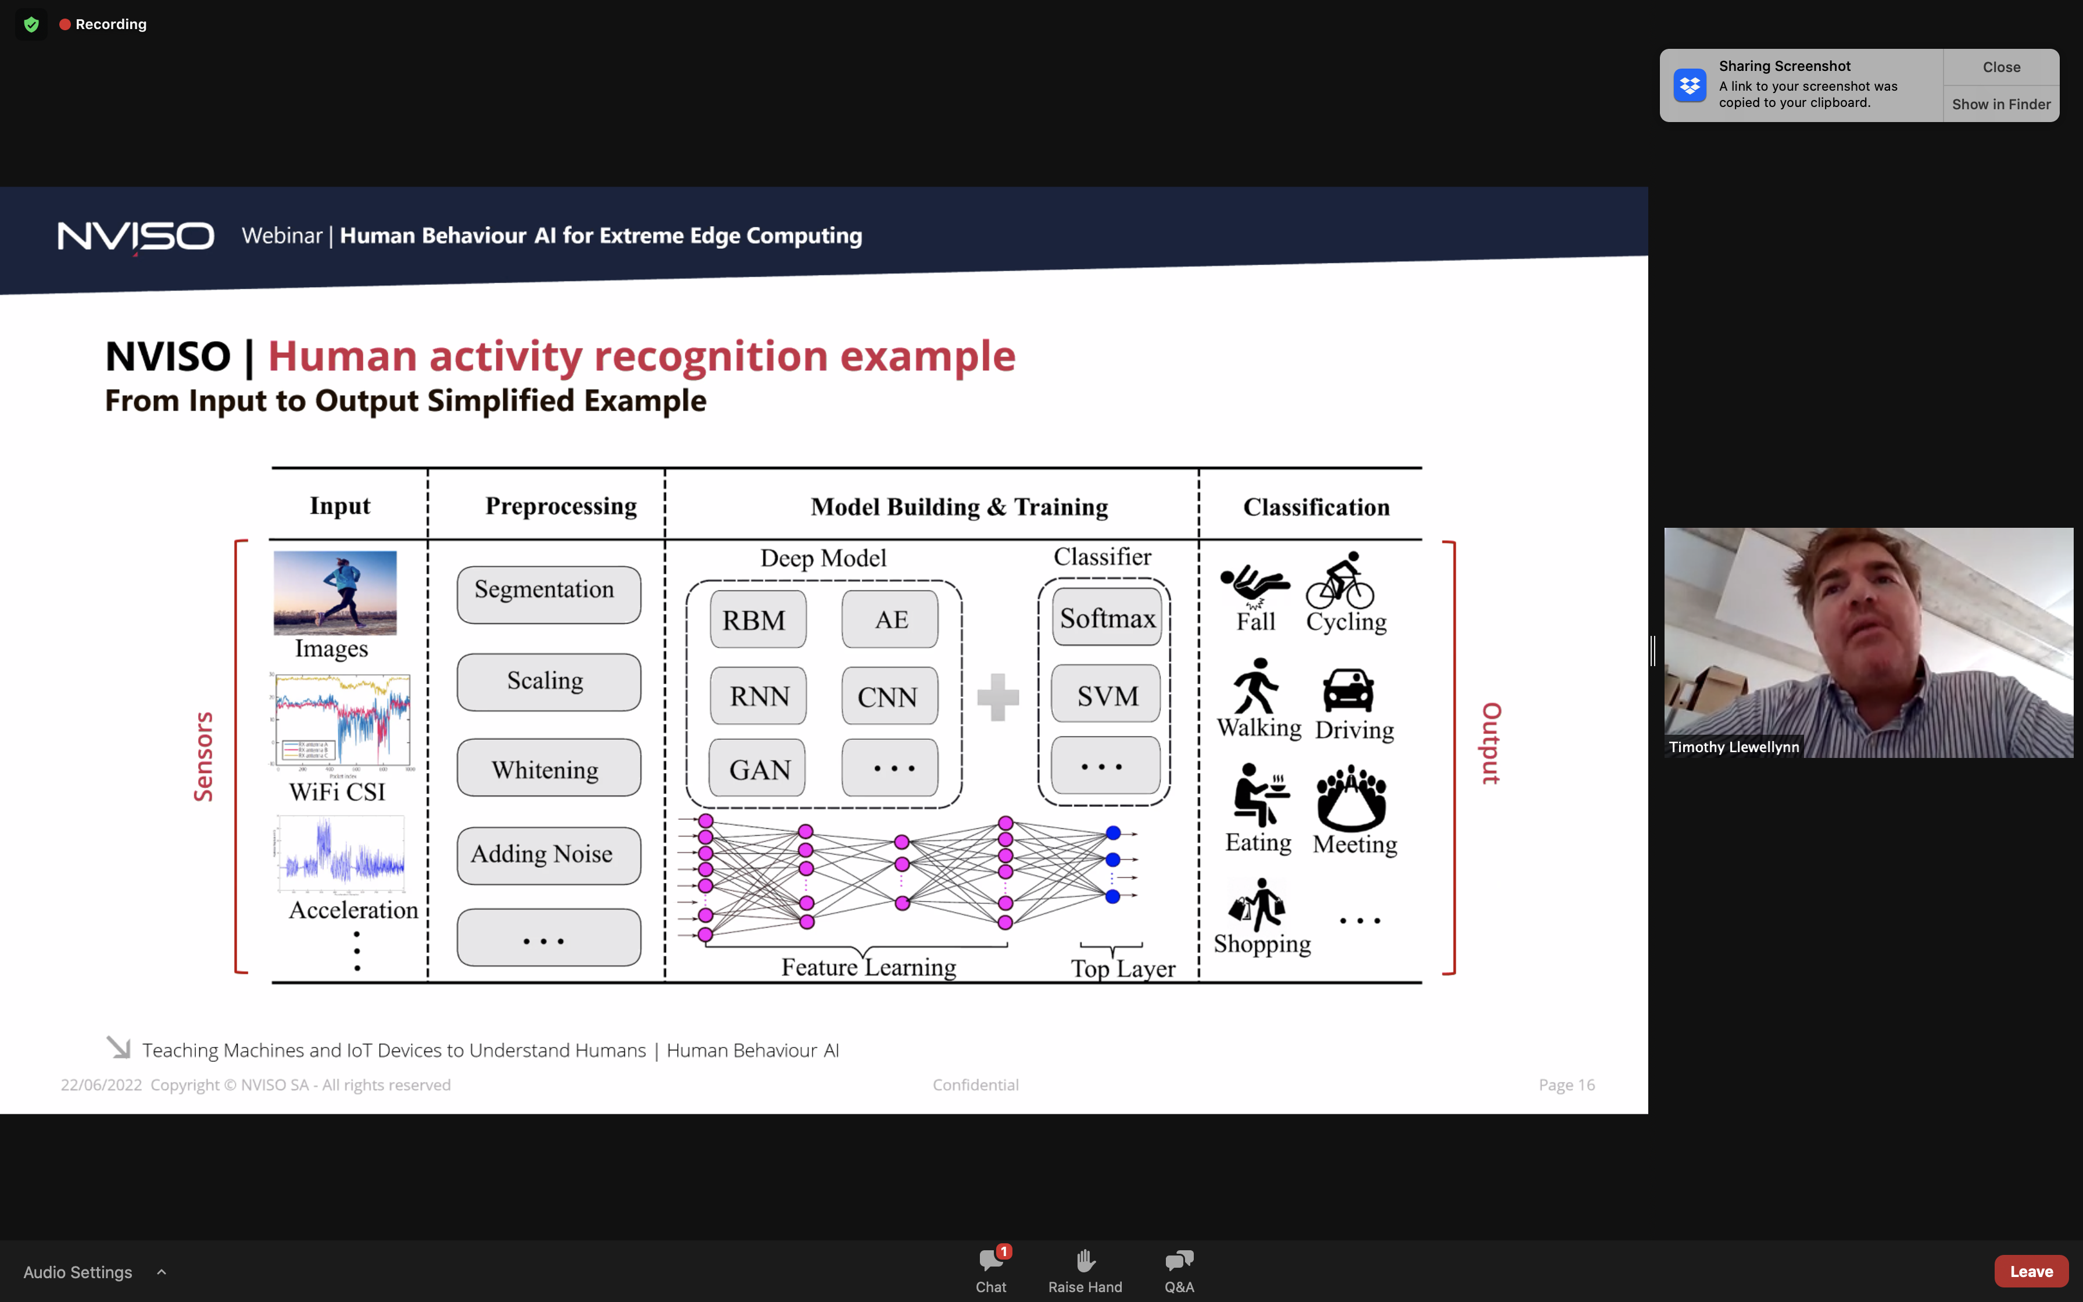Click the Cycling activity icon
The height and width of the screenshot is (1302, 2083).
click(x=1340, y=581)
